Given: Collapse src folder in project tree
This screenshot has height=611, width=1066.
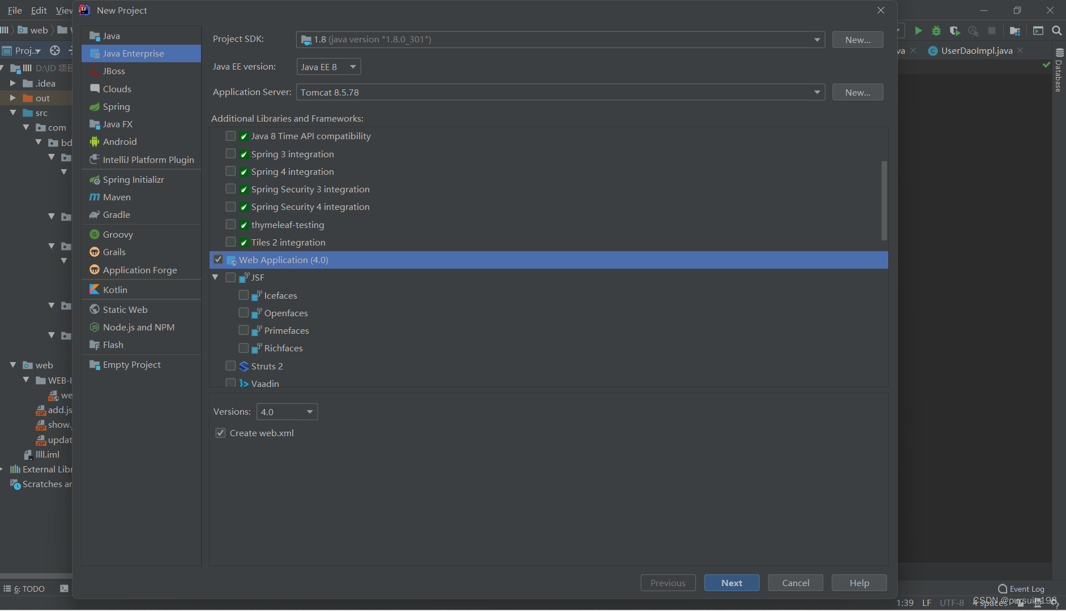Looking at the screenshot, I should coord(12,113).
